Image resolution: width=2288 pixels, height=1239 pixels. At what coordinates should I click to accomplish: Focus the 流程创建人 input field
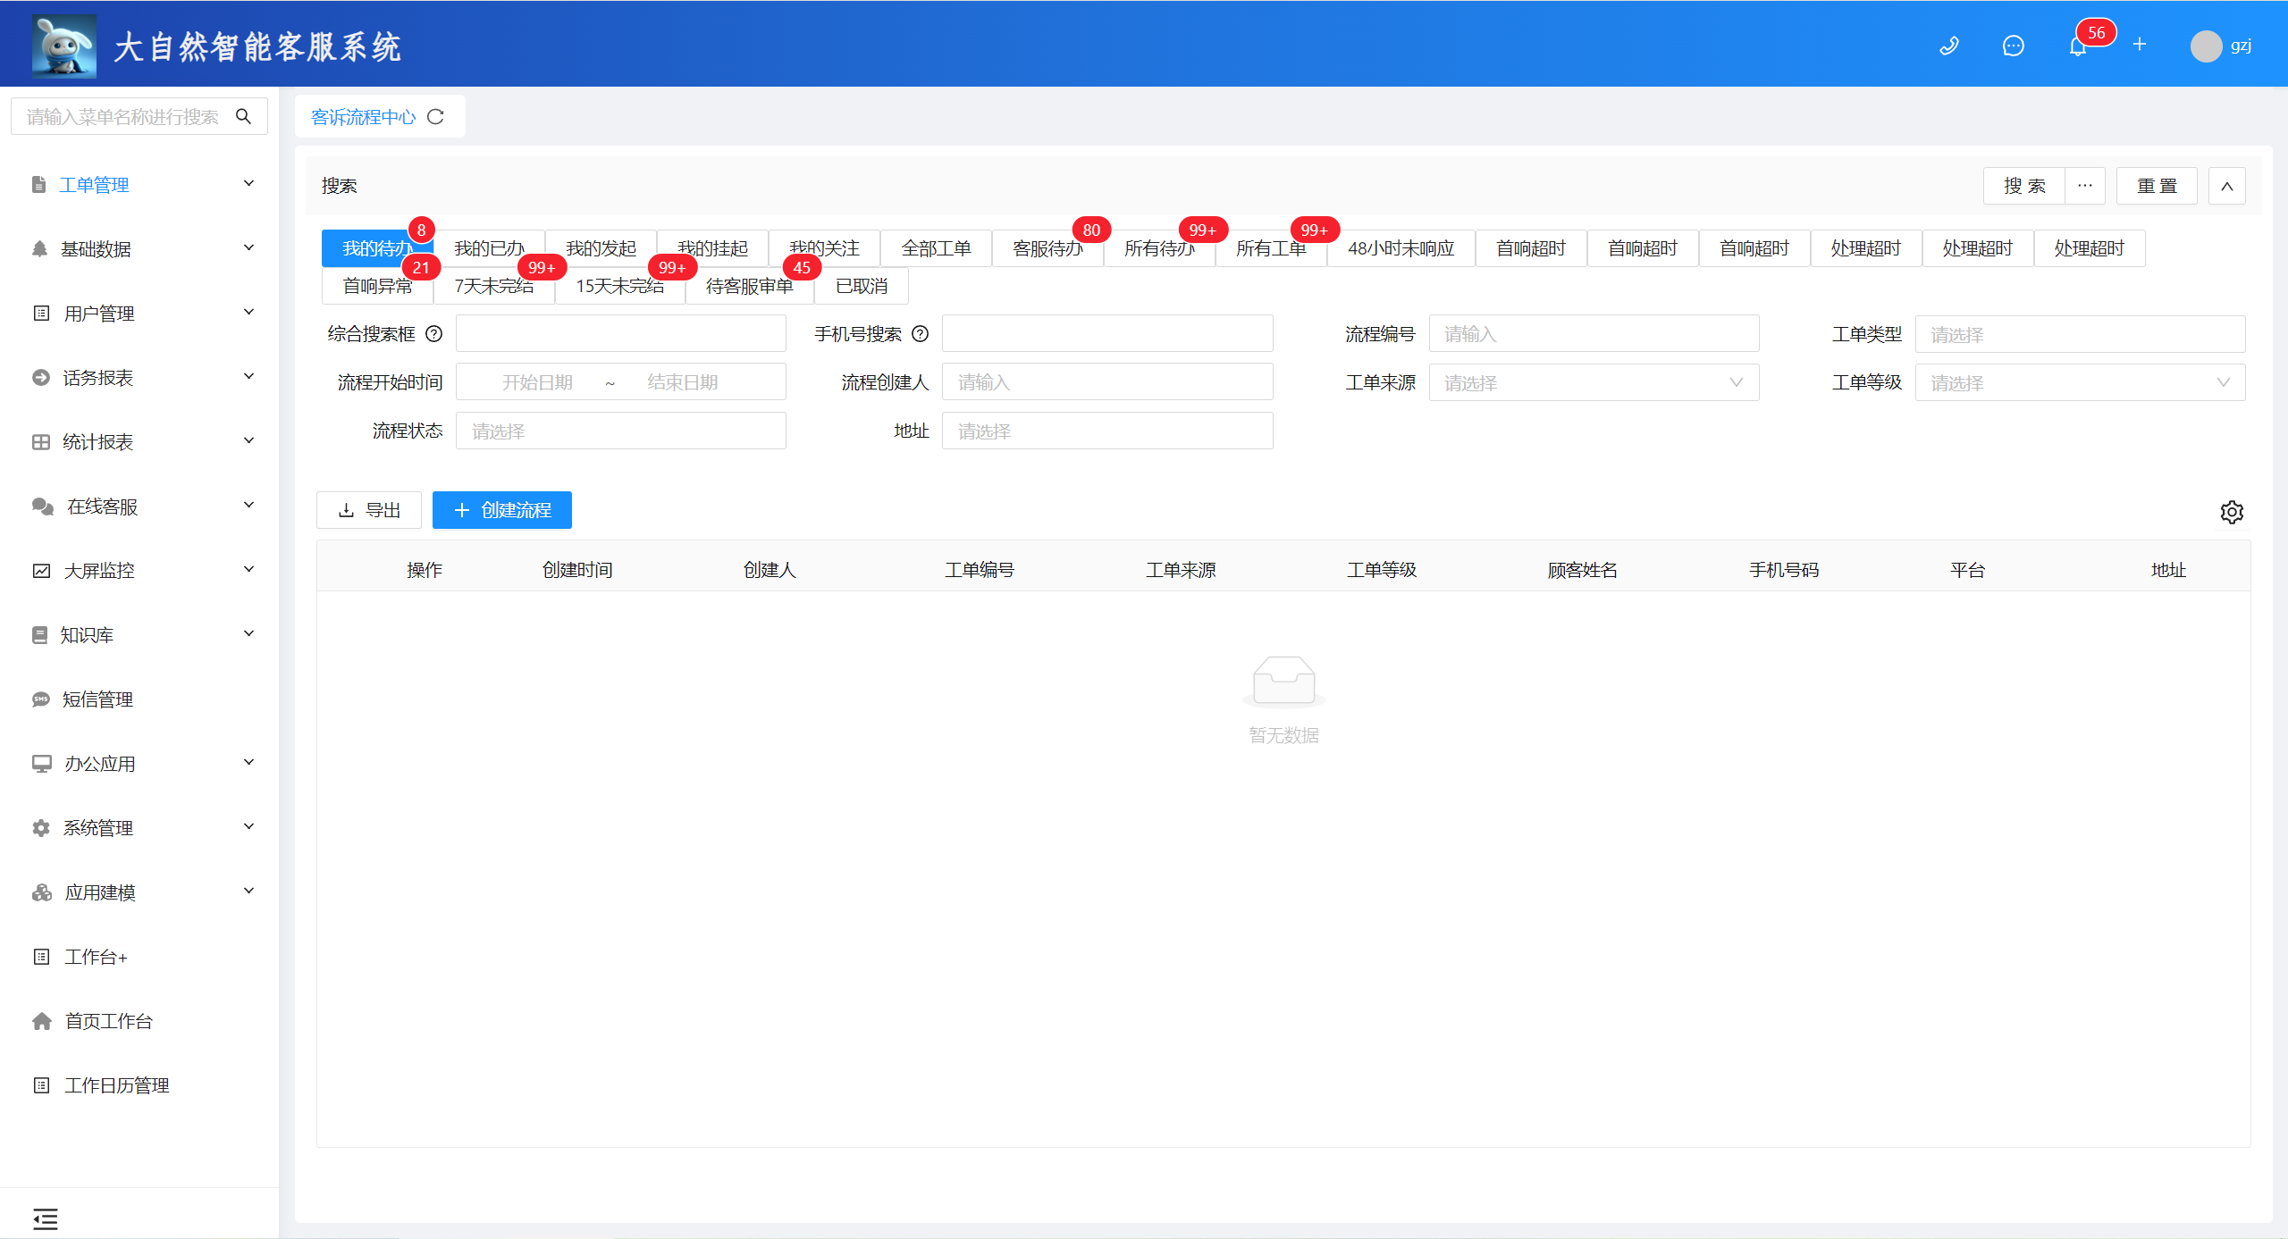point(1107,382)
